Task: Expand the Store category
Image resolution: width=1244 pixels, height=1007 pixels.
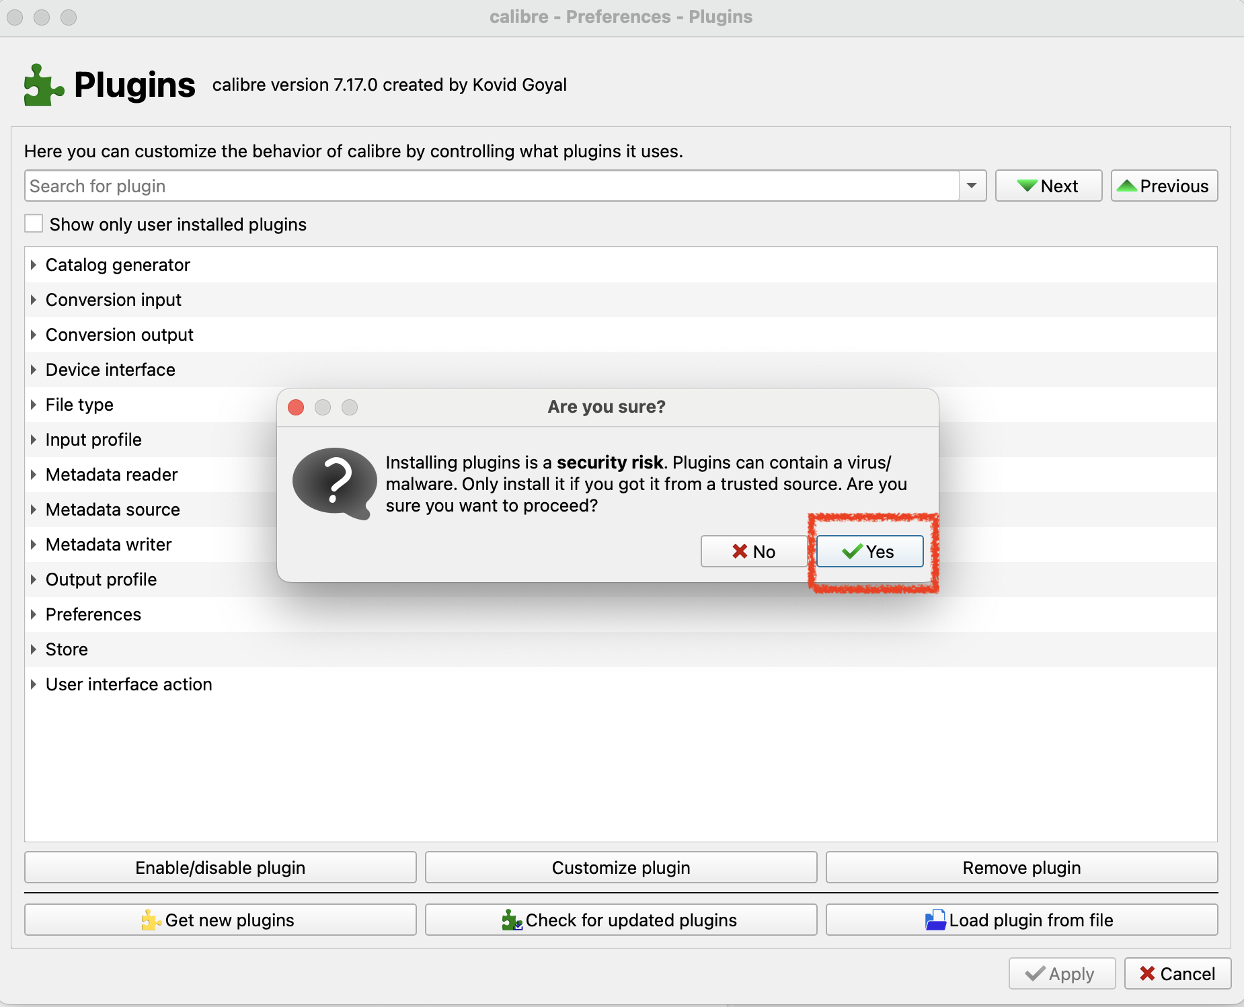Action: click(x=33, y=649)
